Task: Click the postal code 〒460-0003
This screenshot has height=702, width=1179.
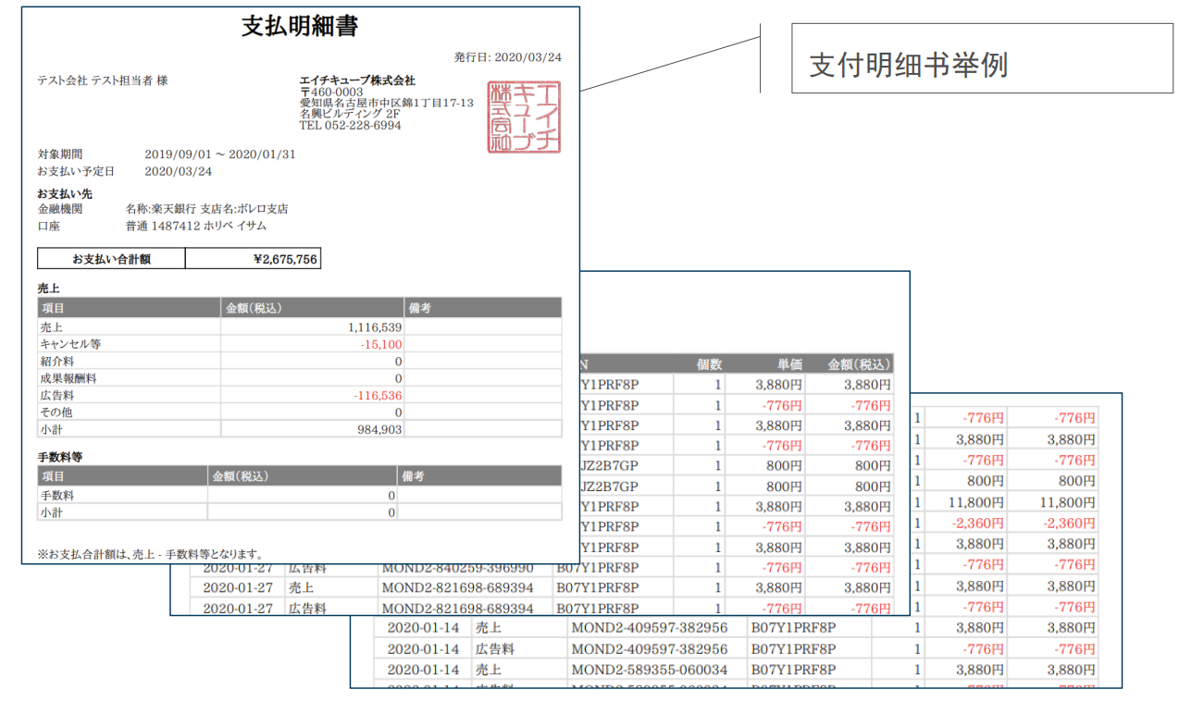Action: point(331,92)
